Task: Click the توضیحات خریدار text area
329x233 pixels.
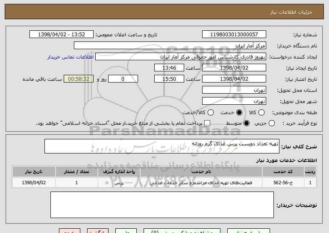Action: click(162, 205)
